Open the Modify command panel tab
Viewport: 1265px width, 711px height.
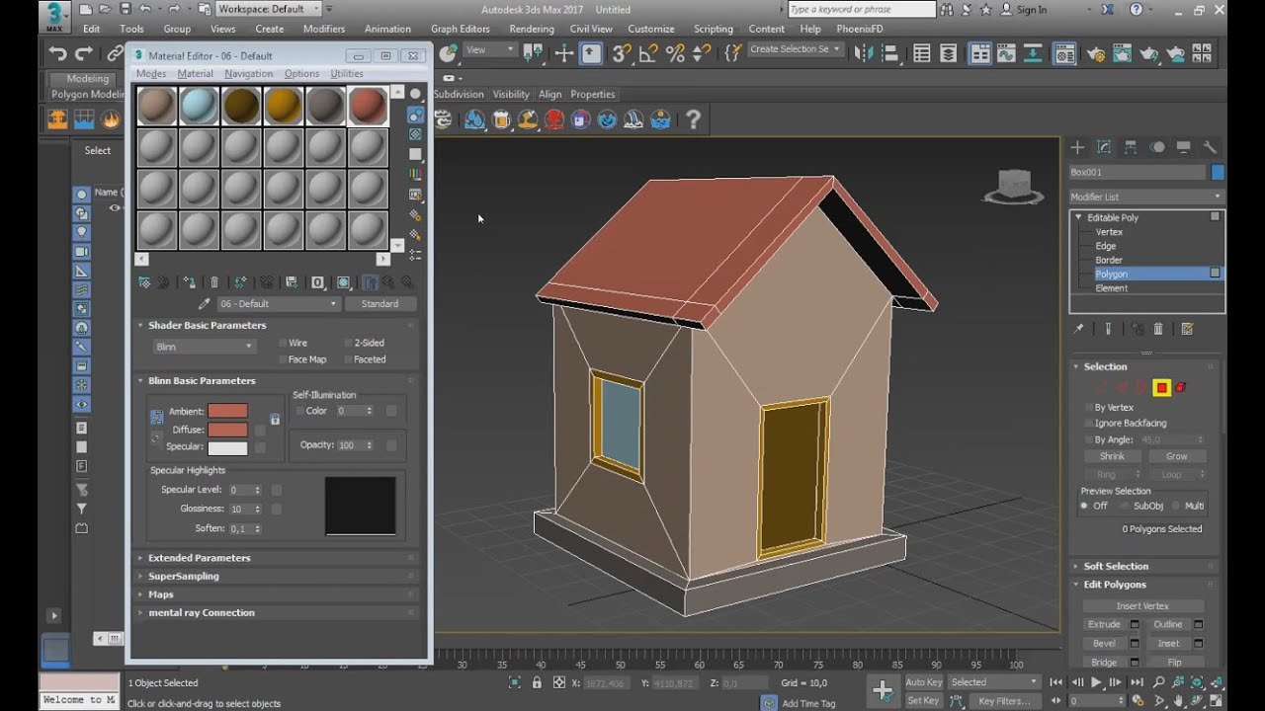tap(1104, 147)
